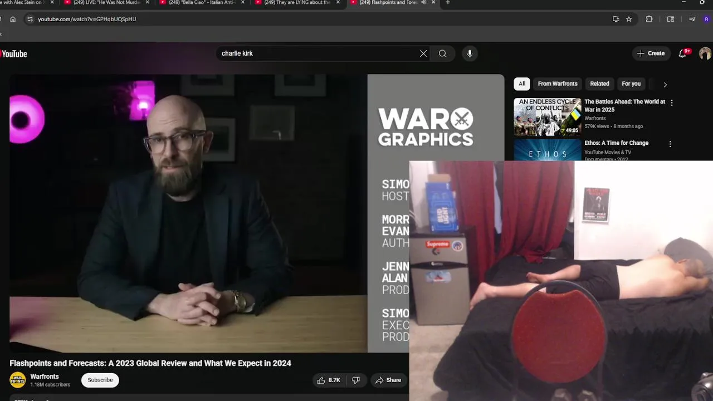
Task: Open the notifications bell
Action: click(682, 53)
